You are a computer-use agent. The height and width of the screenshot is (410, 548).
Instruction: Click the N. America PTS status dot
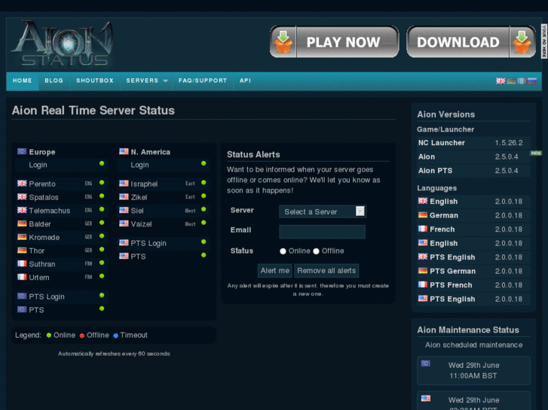coord(204,255)
